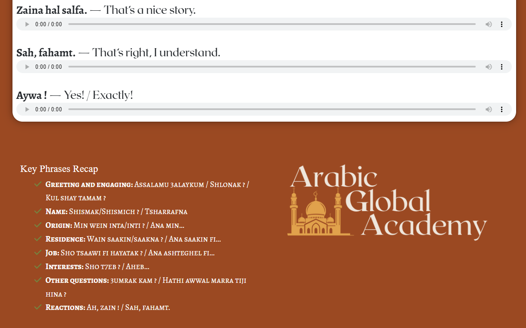Image resolution: width=526 pixels, height=328 pixels.
Task: Open more options for 'Sah, fahamt' audio
Action: (501, 67)
